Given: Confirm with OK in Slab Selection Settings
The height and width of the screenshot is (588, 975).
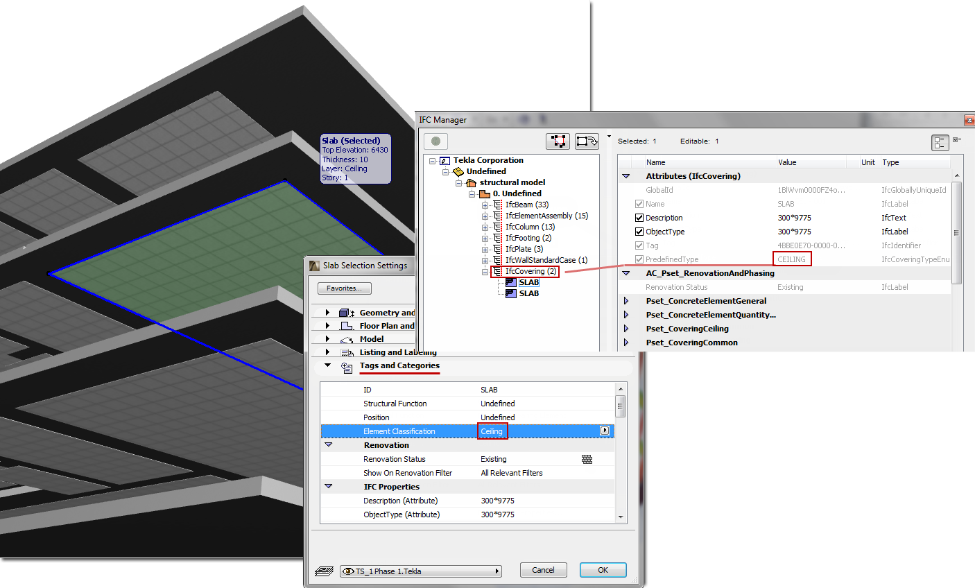Looking at the screenshot, I should pyautogui.click(x=603, y=570).
